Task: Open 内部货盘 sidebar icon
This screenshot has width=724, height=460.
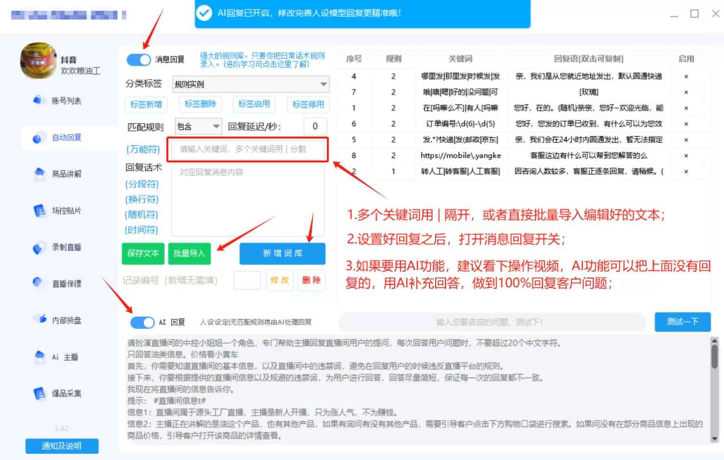Action: 40,320
